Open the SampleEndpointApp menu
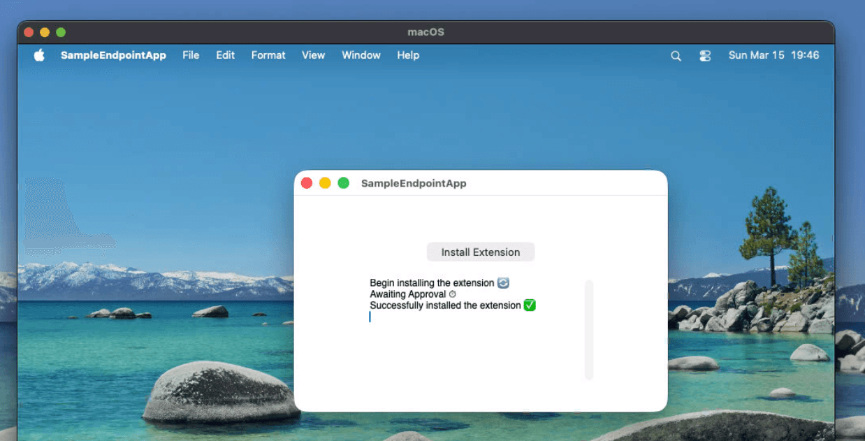The image size is (865, 441). click(114, 55)
